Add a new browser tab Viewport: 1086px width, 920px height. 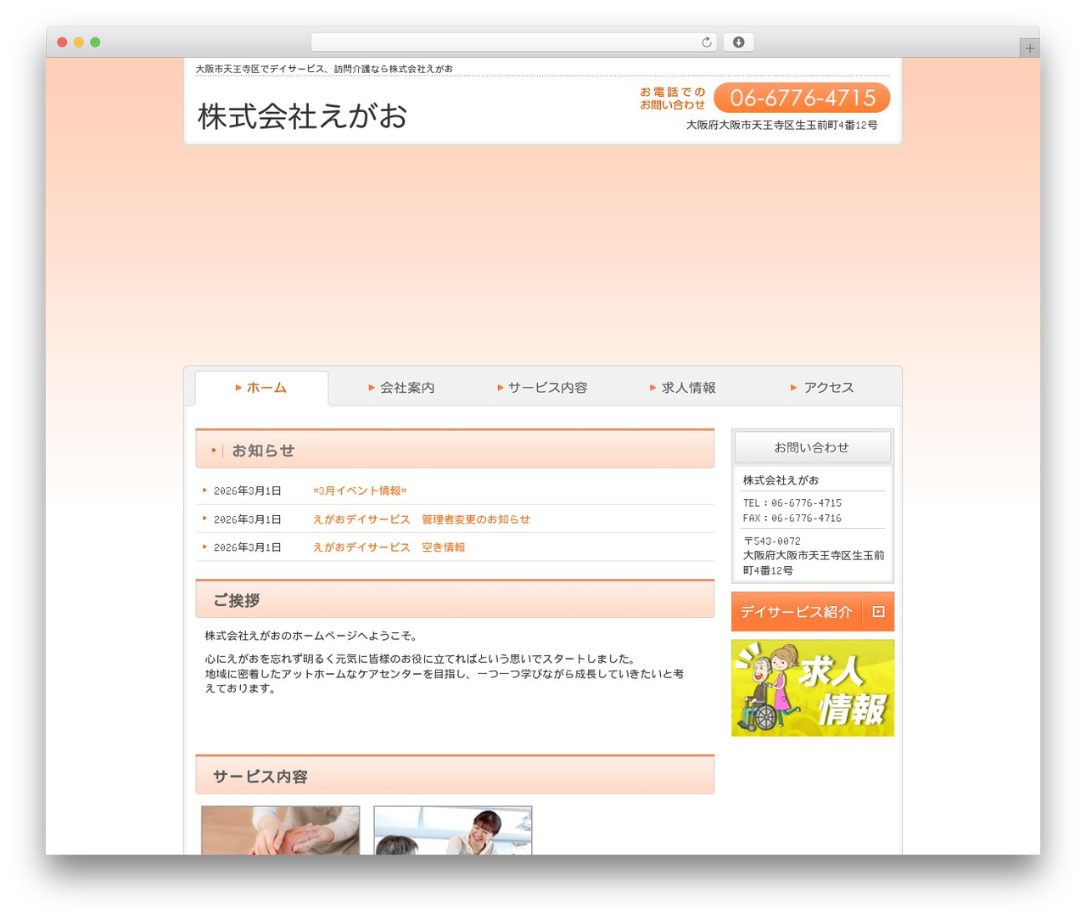[1029, 48]
